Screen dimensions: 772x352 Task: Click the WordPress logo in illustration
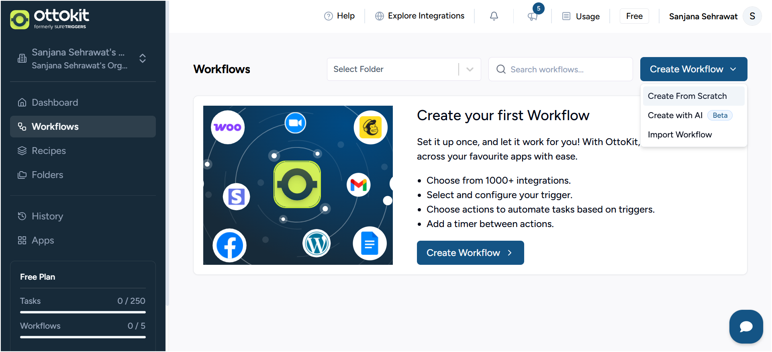(x=317, y=244)
